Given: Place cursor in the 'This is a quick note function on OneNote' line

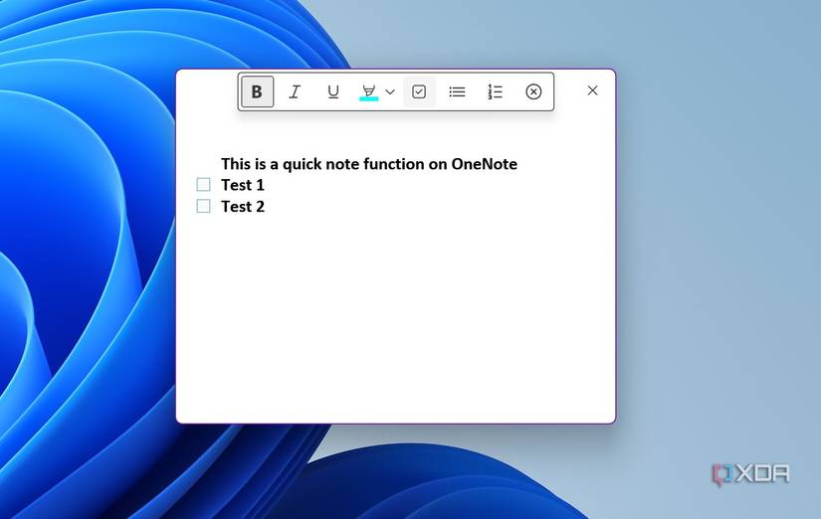Looking at the screenshot, I should click(x=369, y=164).
